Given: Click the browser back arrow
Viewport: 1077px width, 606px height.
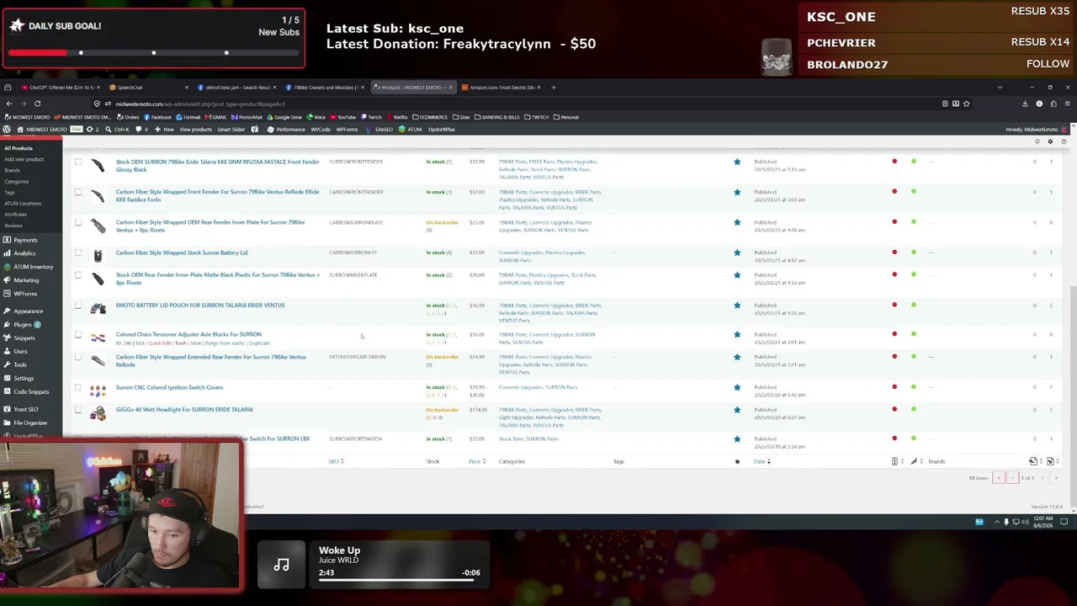Looking at the screenshot, I should click(x=9, y=104).
